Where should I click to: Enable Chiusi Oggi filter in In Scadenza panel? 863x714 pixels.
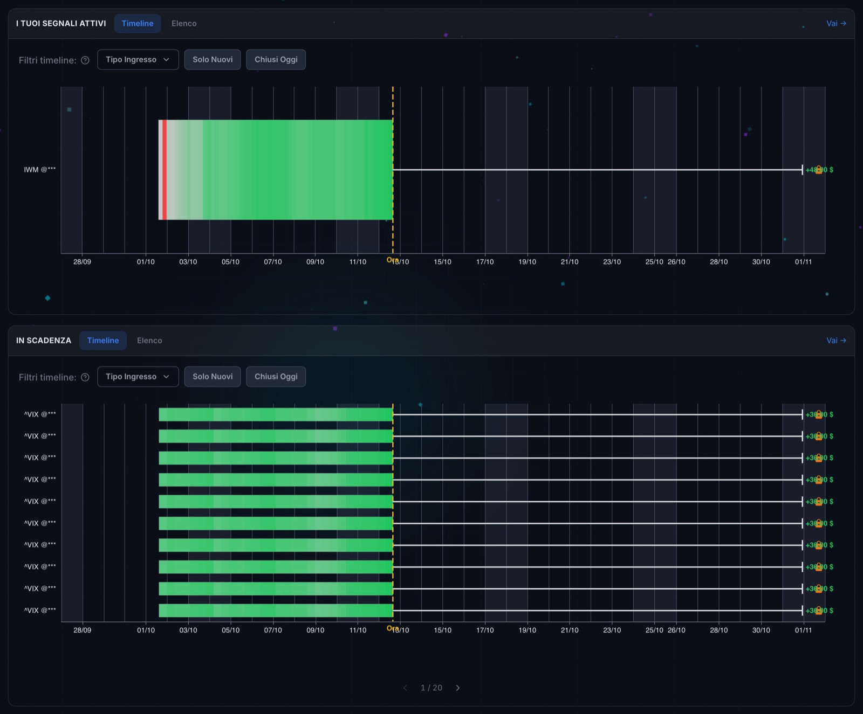(276, 377)
